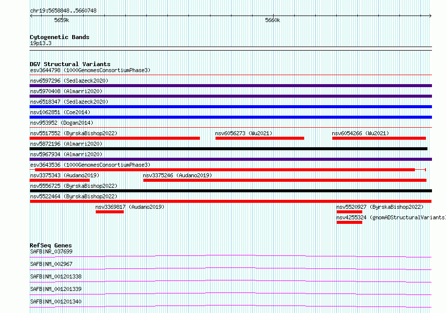
Task: Open variant nsv5872196 (Almarri2020)
Action: [66, 144]
